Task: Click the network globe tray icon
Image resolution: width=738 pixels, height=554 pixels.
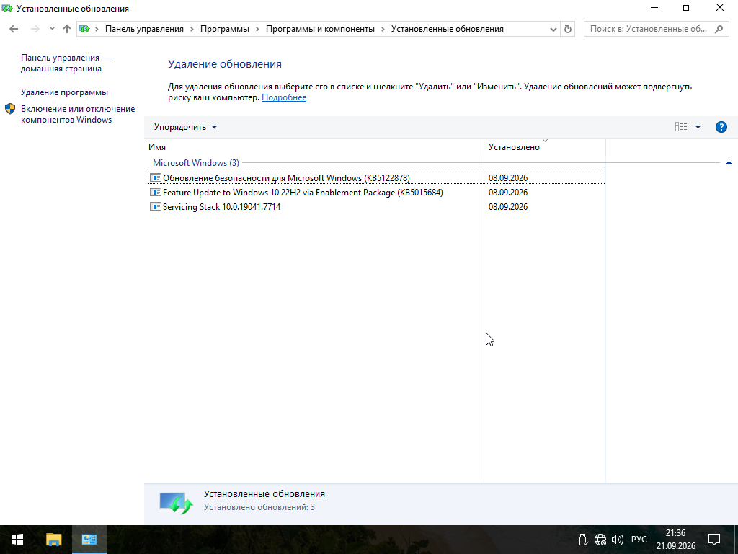Action: (x=600, y=540)
